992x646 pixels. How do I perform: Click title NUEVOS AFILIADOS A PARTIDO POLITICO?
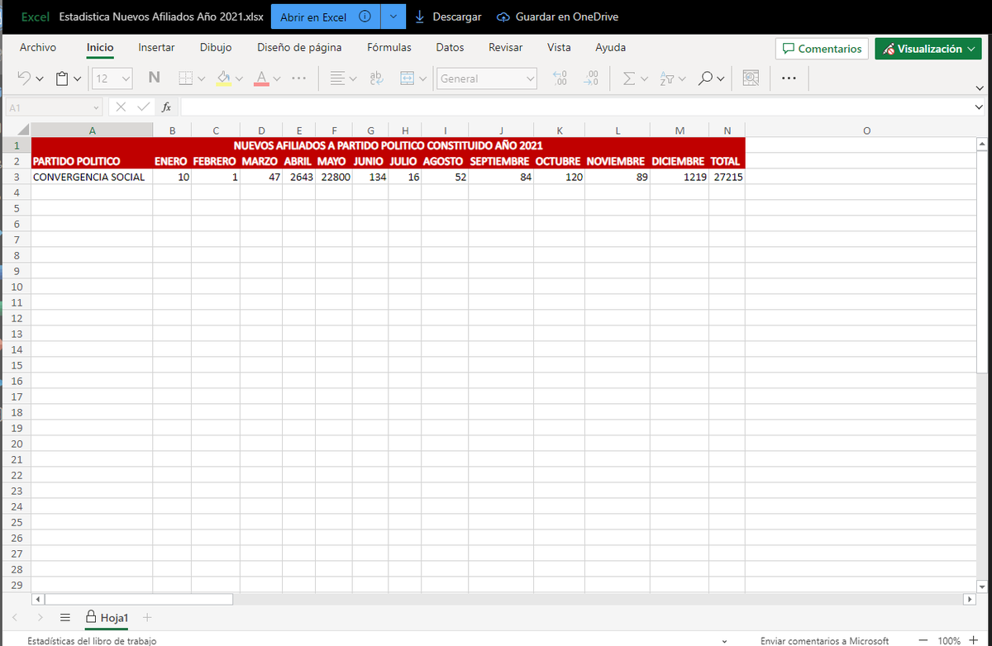(x=388, y=145)
